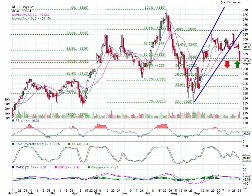Click the 10M volume axis label
The image size is (252, 196).
pyautogui.click(x=7, y=113)
